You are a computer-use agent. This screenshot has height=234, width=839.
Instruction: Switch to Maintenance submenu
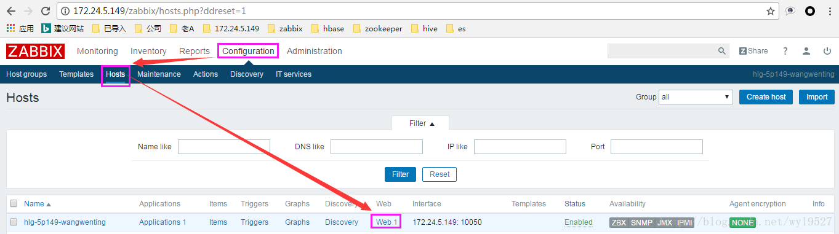159,74
